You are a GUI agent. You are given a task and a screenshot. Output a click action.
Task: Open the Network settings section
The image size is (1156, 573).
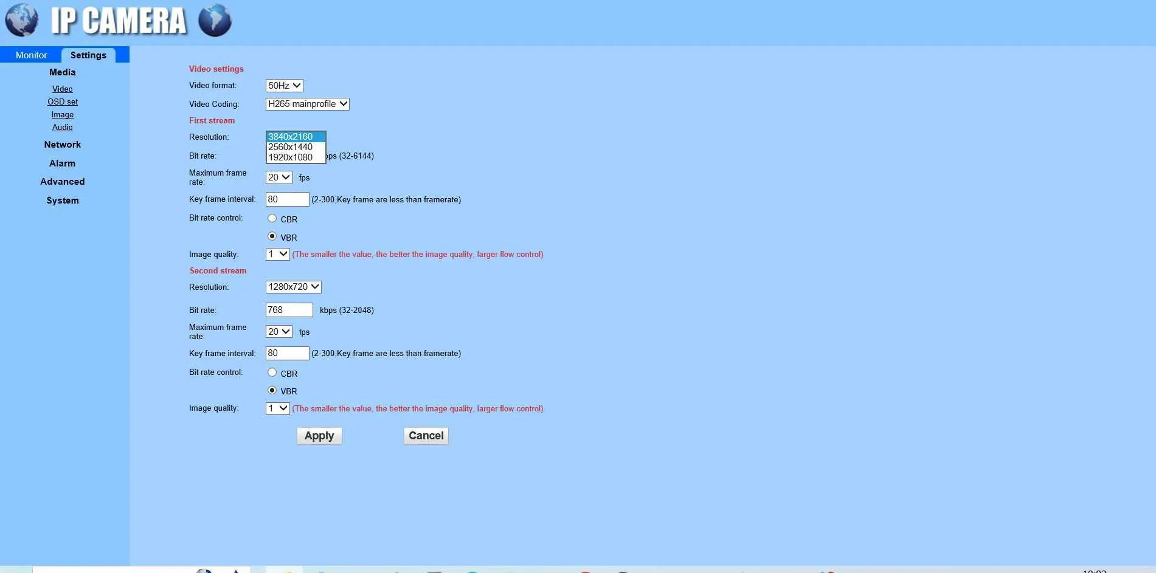coord(62,145)
